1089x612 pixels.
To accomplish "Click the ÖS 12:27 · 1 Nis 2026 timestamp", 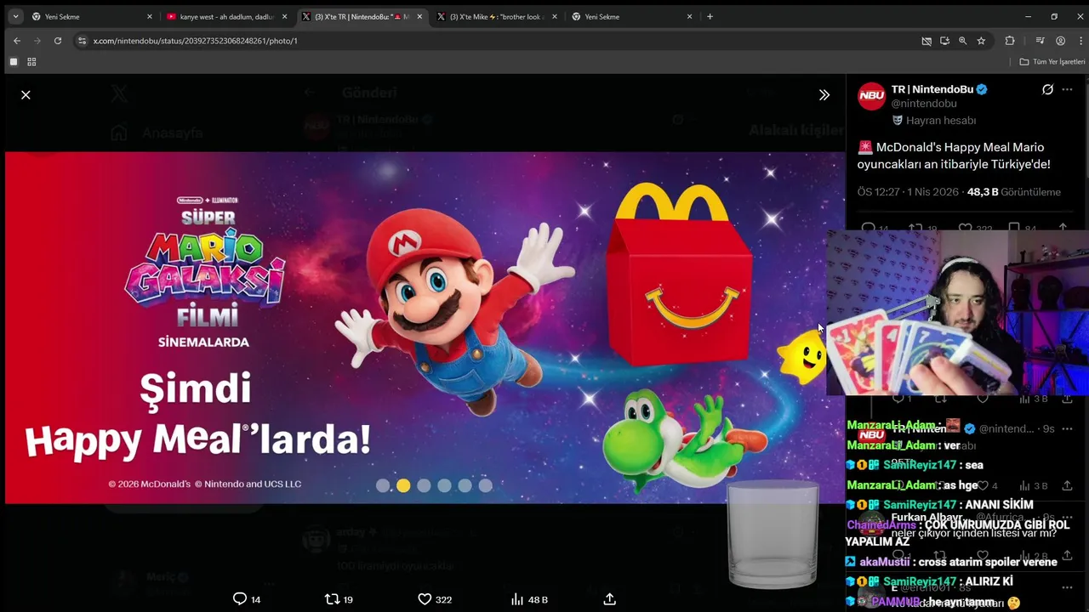I will [908, 192].
